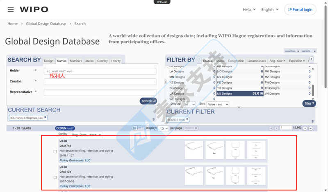
Task: Open the Status filter tab
Action: tap(220, 61)
